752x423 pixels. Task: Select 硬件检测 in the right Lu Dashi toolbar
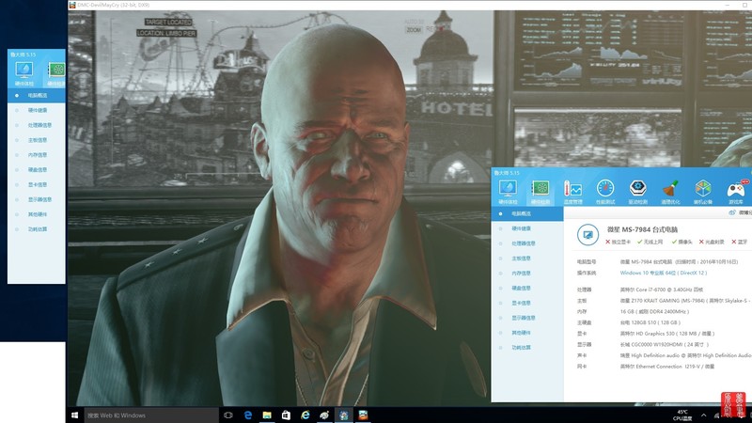click(x=540, y=192)
